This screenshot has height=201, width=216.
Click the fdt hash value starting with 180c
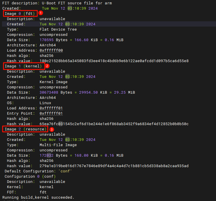(x=114, y=61)
